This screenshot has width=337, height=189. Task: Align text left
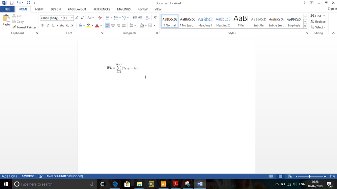click(x=108, y=26)
